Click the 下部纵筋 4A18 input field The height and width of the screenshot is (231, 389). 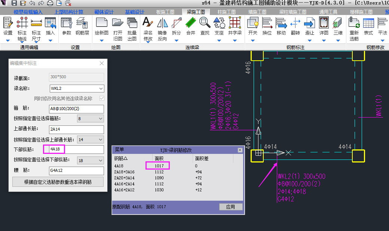tap(76, 149)
